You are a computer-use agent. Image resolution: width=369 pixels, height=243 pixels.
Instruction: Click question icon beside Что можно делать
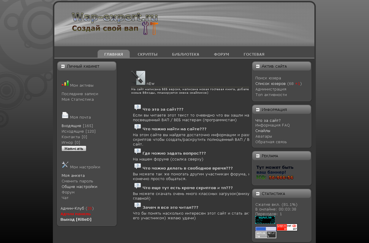pos(138,166)
